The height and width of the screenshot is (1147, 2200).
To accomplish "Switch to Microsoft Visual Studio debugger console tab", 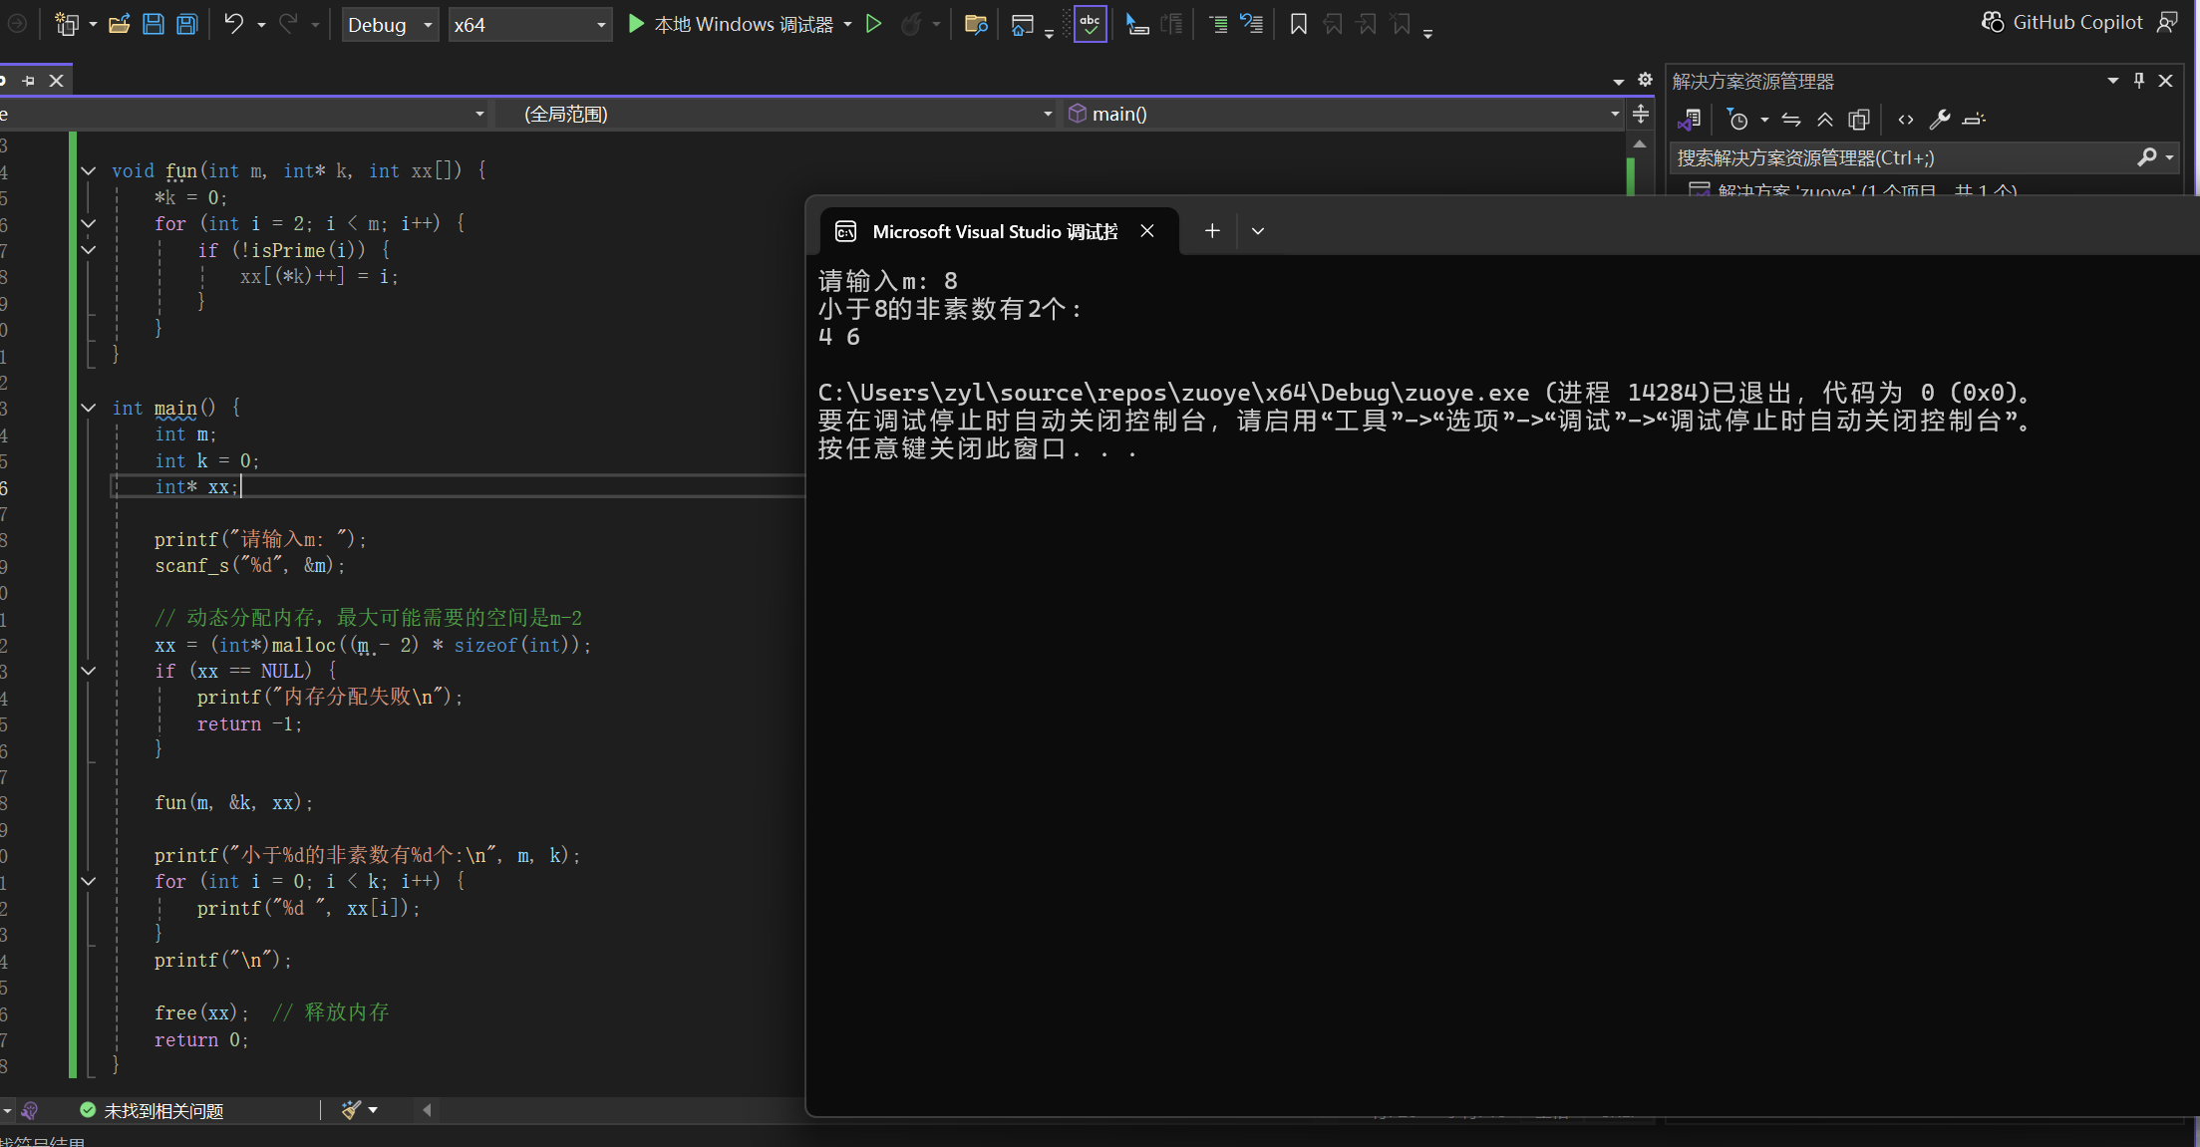I will tap(993, 231).
